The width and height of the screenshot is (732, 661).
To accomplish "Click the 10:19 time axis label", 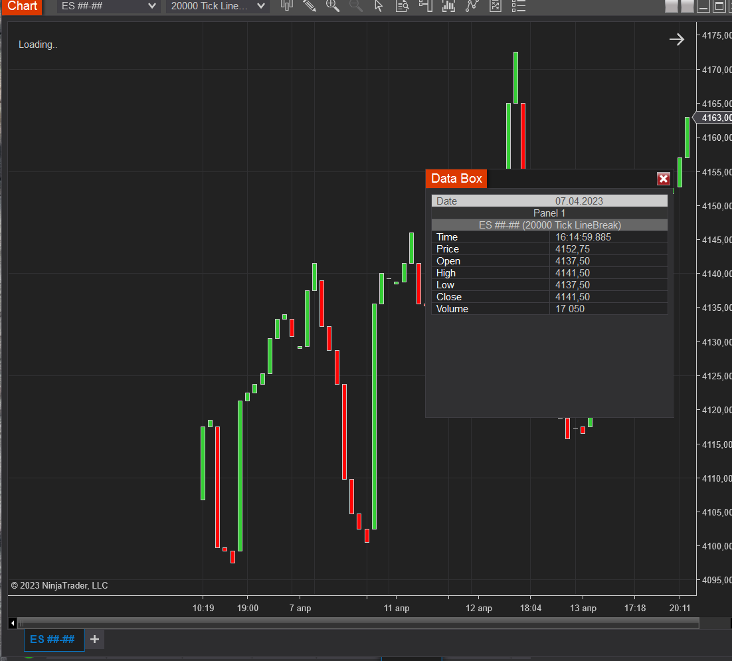I will click(203, 609).
